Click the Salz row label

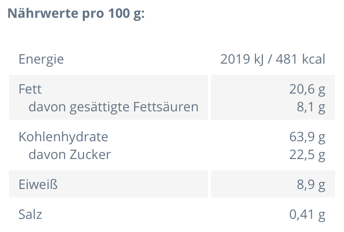point(30,215)
